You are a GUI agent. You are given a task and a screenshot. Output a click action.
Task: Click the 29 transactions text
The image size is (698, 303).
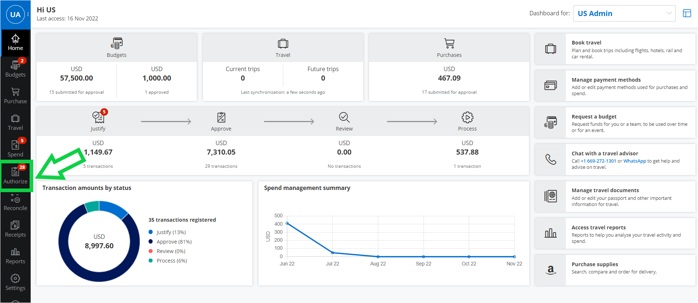221,166
